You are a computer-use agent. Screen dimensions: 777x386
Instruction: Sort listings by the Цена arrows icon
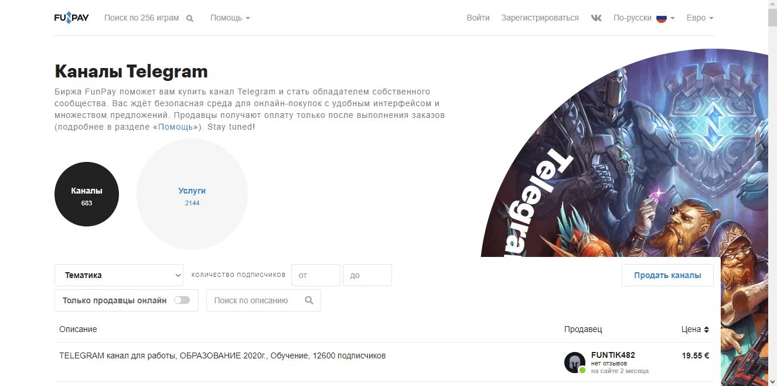pyautogui.click(x=706, y=330)
